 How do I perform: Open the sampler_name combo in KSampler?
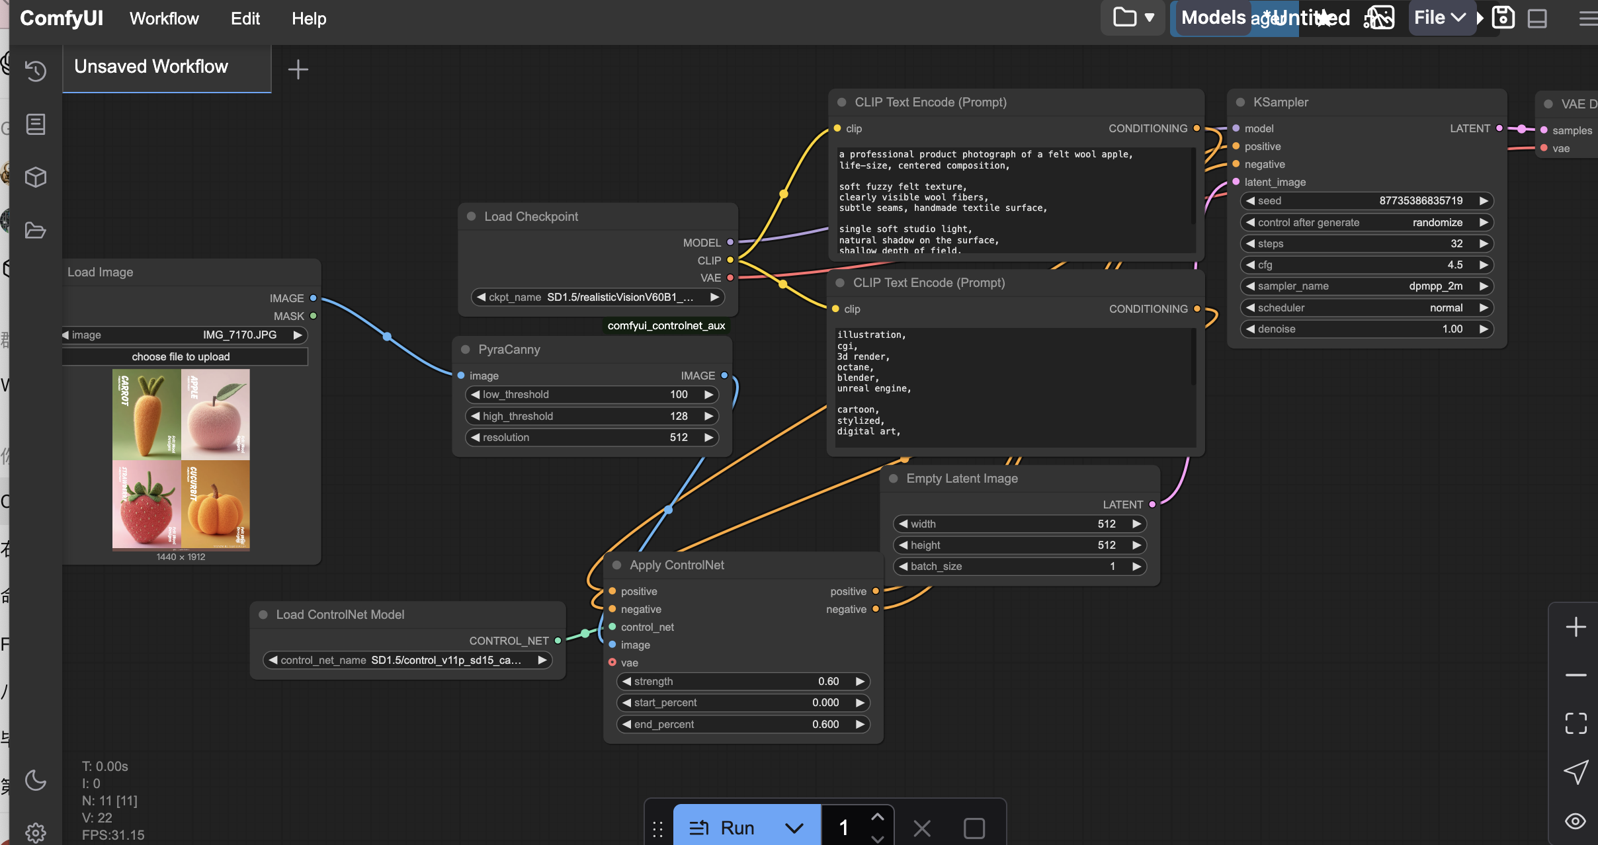tap(1366, 286)
